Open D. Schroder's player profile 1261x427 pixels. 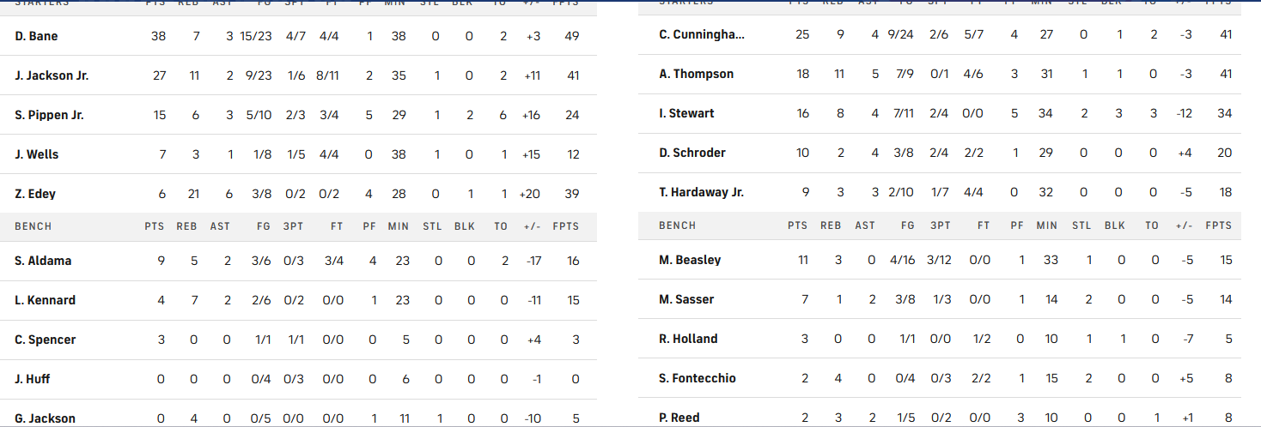pyautogui.click(x=692, y=153)
